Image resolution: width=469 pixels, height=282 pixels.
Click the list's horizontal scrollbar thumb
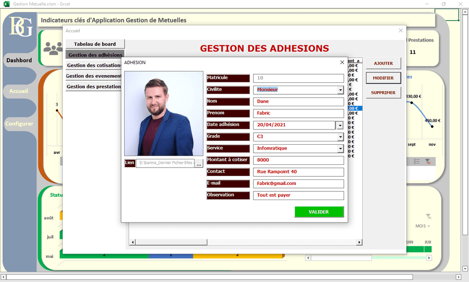(x=171, y=242)
